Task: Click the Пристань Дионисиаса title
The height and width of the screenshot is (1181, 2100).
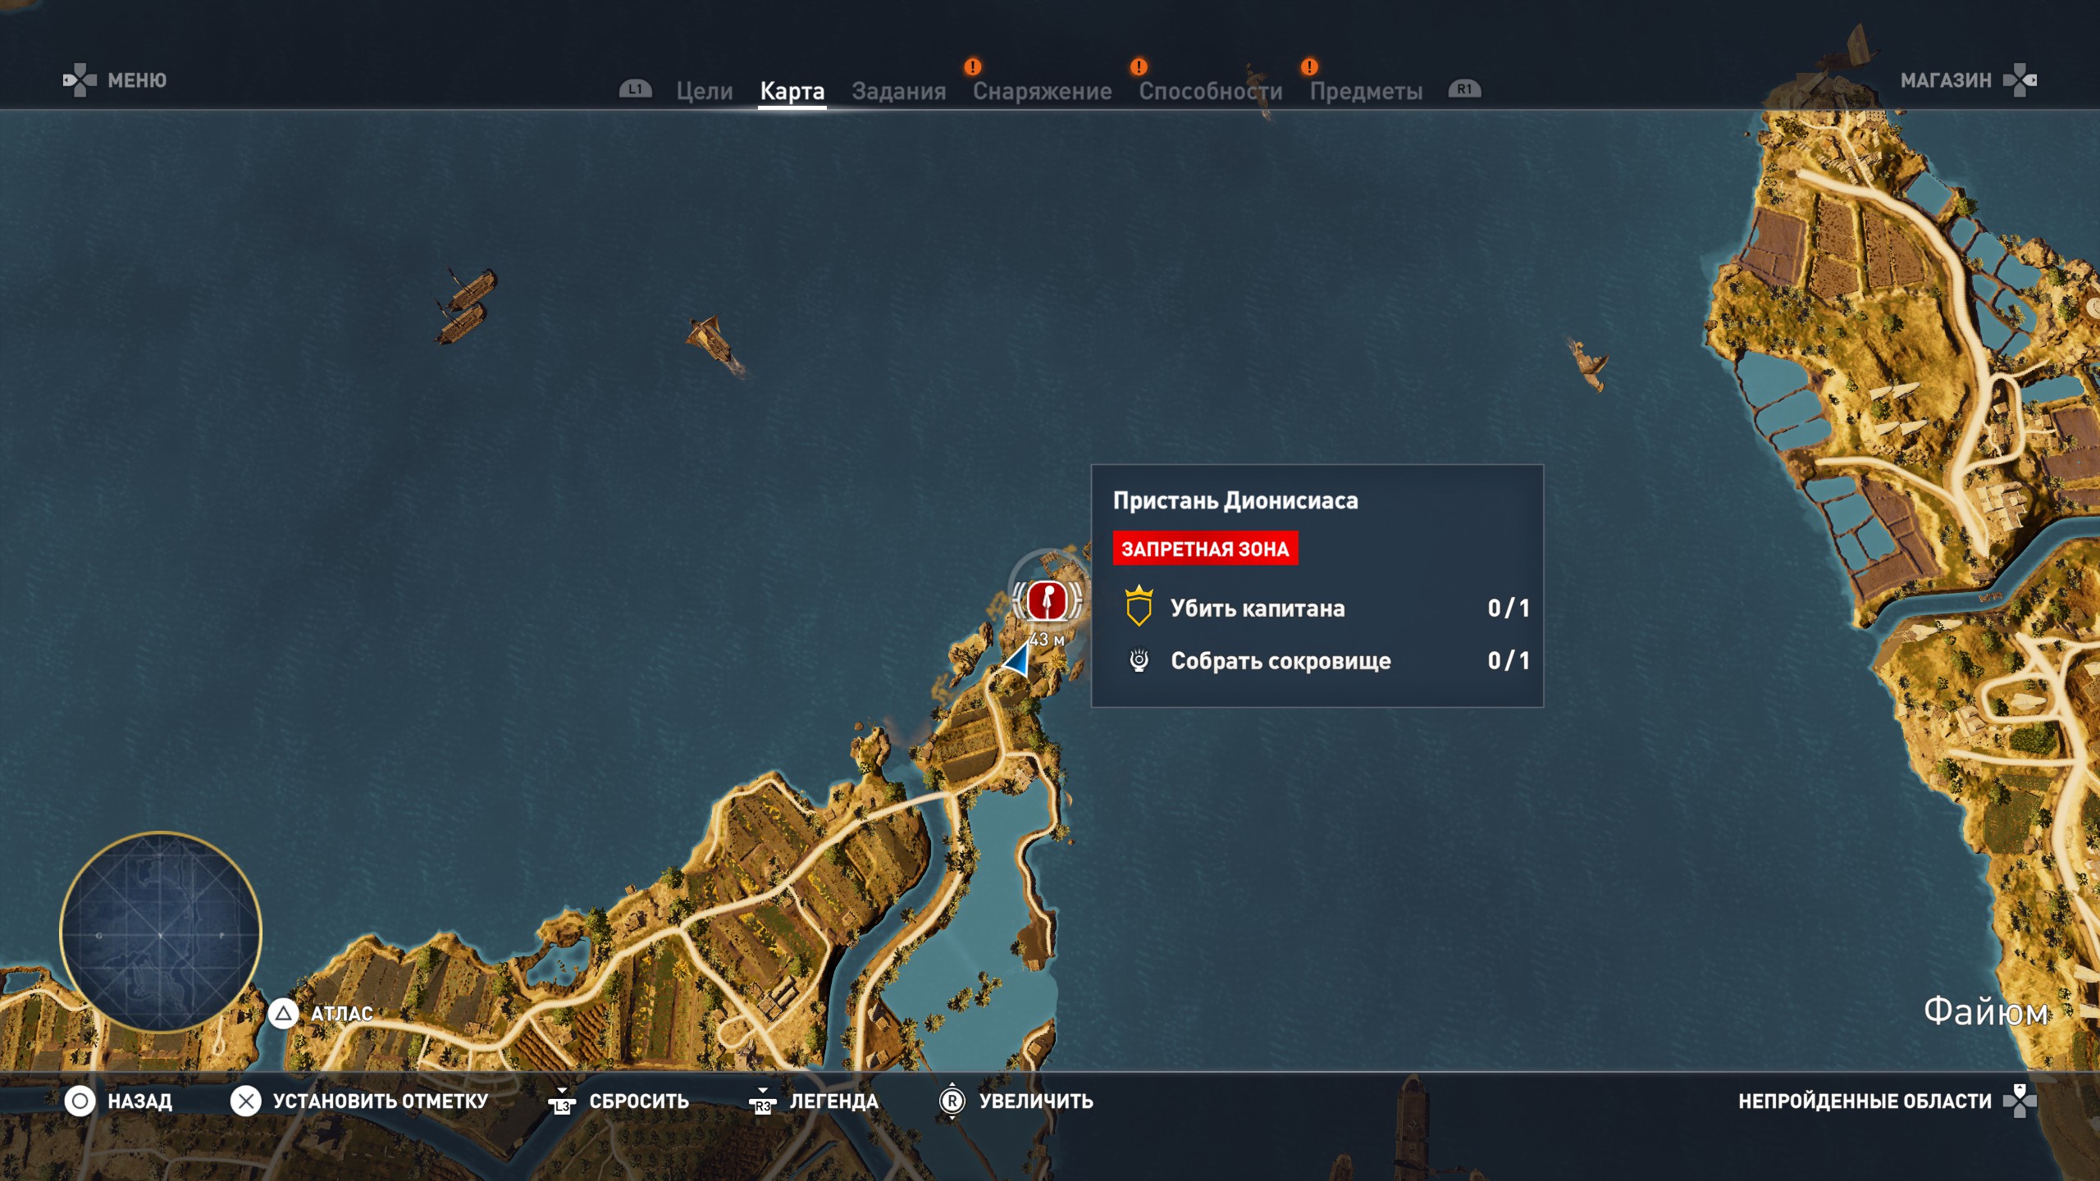Action: point(1235,500)
